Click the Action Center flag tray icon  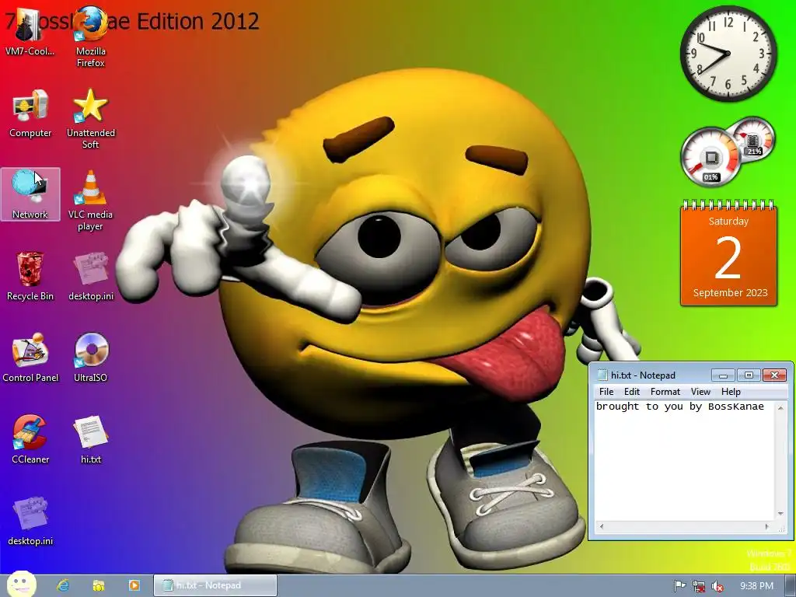[x=679, y=586]
